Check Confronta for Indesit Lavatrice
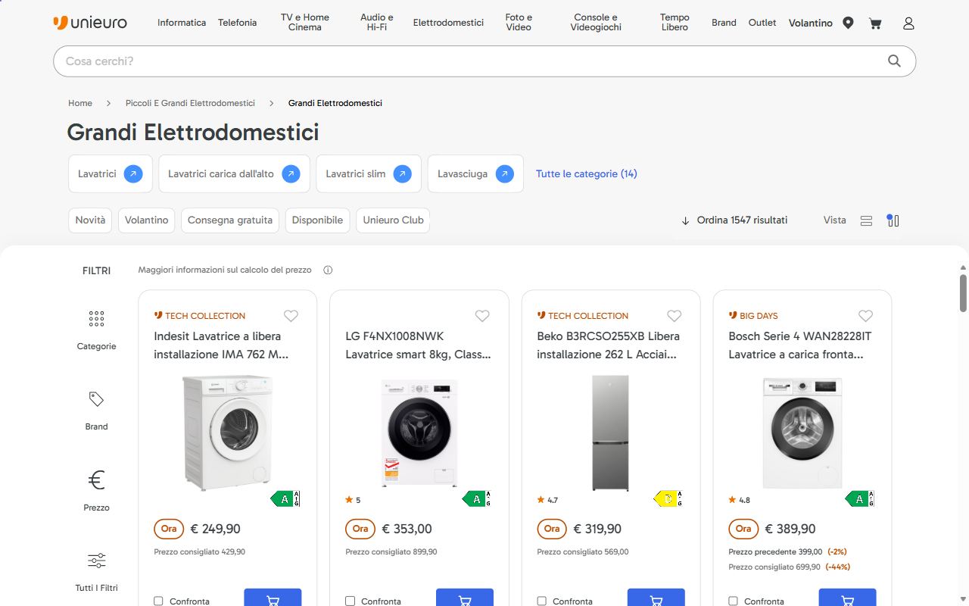 tap(158, 601)
